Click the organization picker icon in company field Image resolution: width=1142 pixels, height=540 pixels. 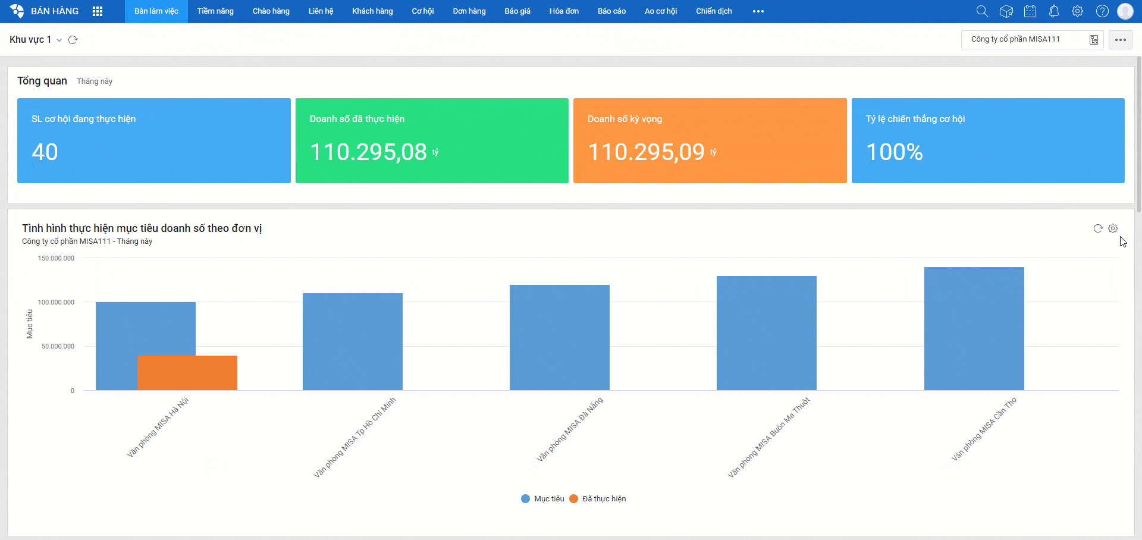1094,40
